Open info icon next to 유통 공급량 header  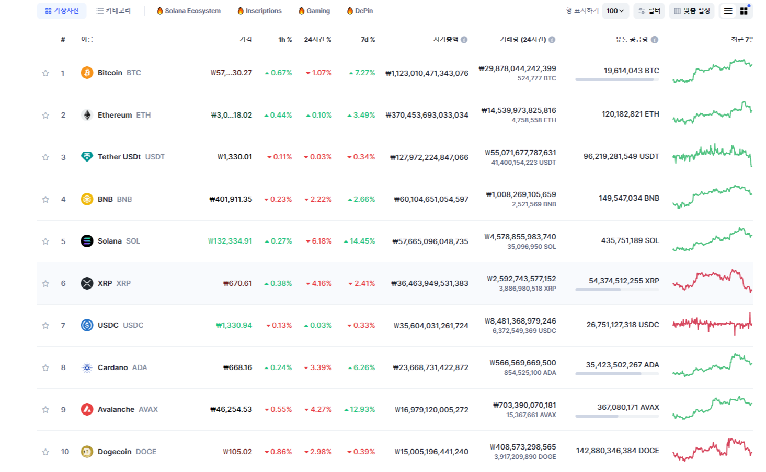(655, 40)
